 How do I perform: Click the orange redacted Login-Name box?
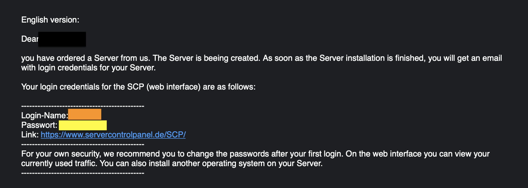(x=85, y=114)
